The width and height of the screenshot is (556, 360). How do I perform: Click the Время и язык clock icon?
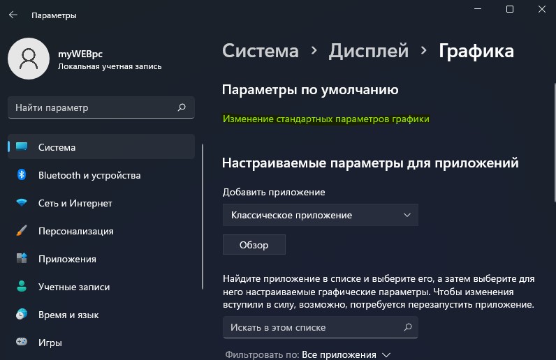pos(22,314)
